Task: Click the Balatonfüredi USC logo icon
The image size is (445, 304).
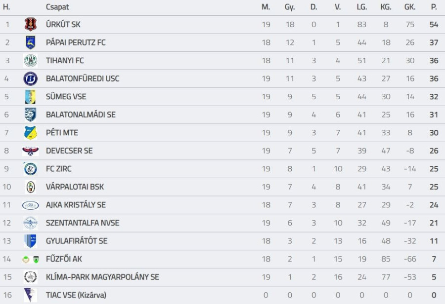Action: (31, 78)
